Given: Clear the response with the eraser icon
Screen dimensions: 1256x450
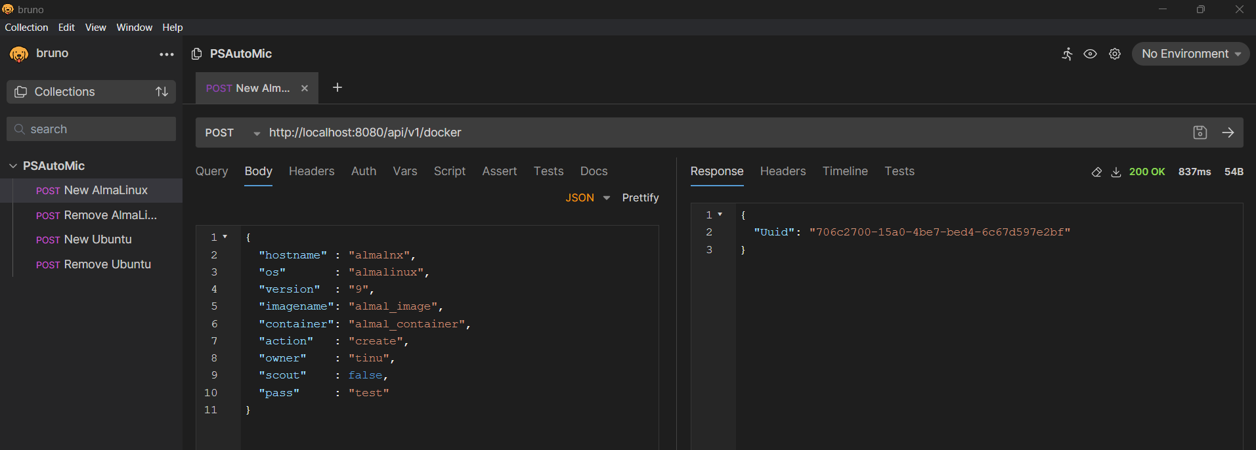Looking at the screenshot, I should [x=1096, y=172].
